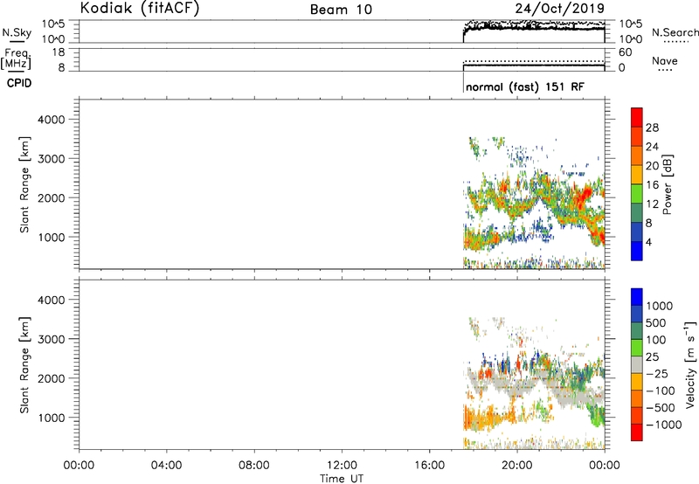Click the "N.Sky" legend label
The height and width of the screenshot is (484, 699).
click(17, 32)
